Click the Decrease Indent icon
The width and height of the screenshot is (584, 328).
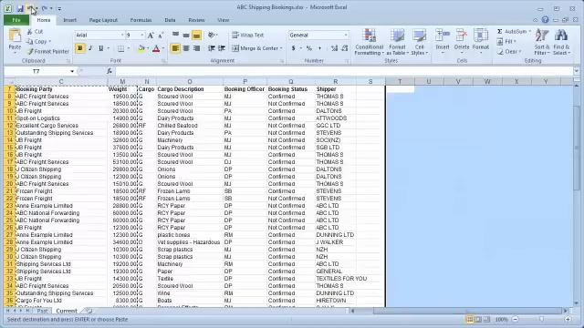click(211, 48)
